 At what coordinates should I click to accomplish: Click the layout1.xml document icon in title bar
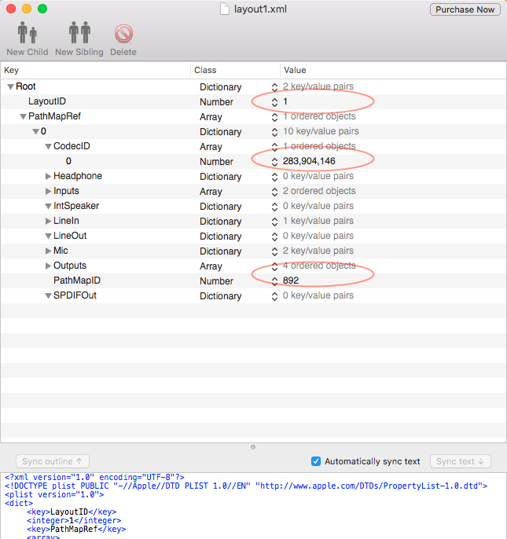click(225, 9)
